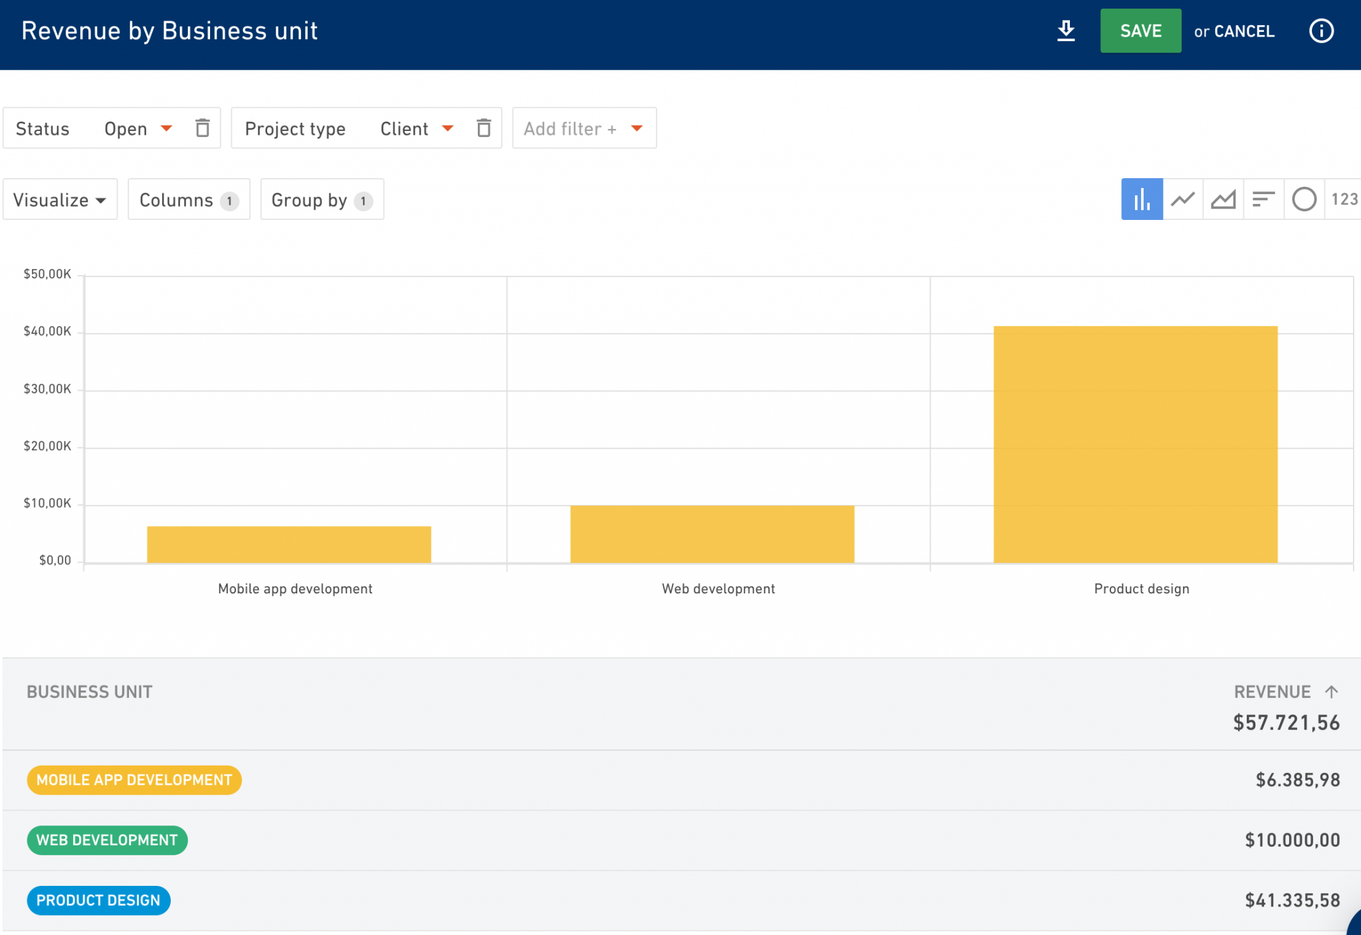Expand the Visualize dropdown
Viewport: 1361px width, 935px height.
click(60, 199)
